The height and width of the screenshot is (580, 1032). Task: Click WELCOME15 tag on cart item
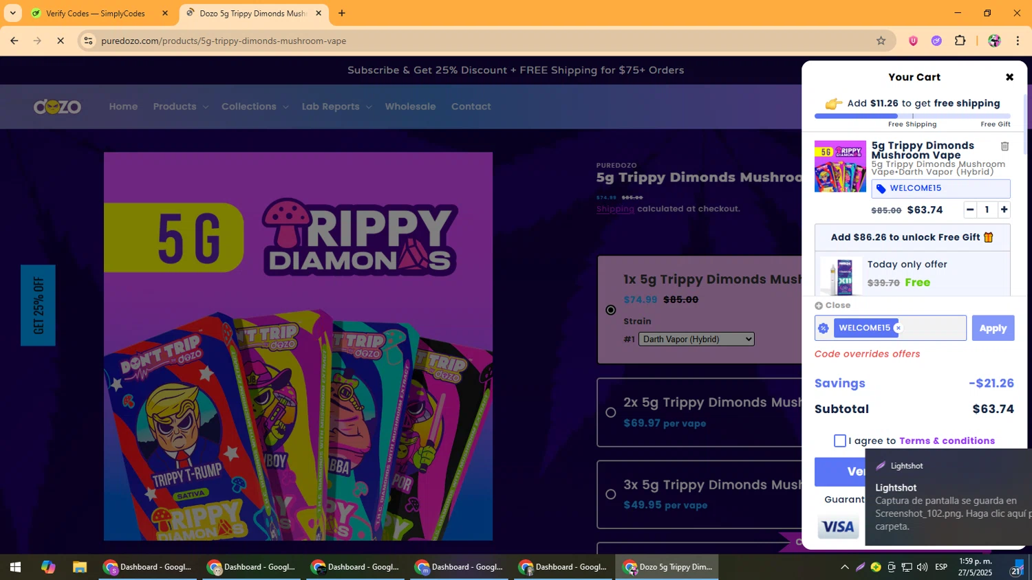tap(940, 188)
